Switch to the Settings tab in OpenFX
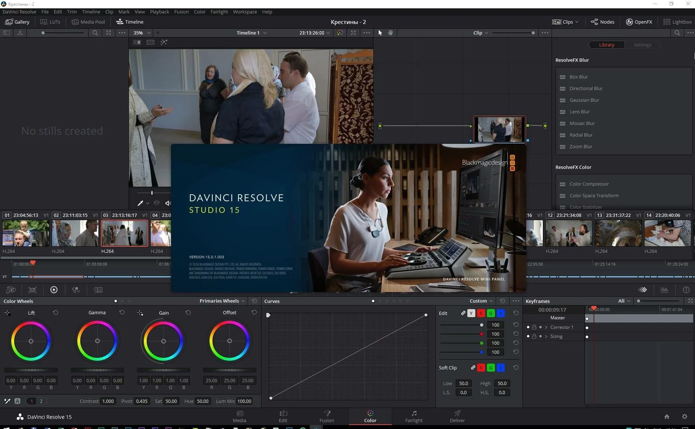This screenshot has width=695, height=429. click(x=642, y=45)
